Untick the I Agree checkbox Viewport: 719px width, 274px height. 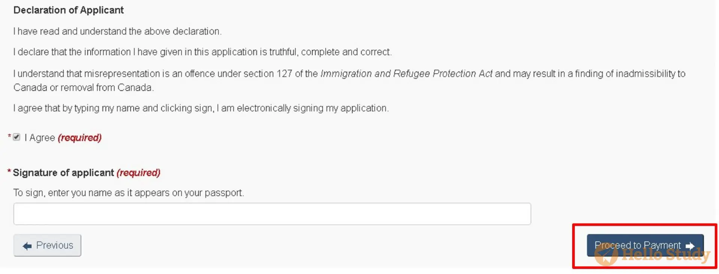tap(16, 137)
